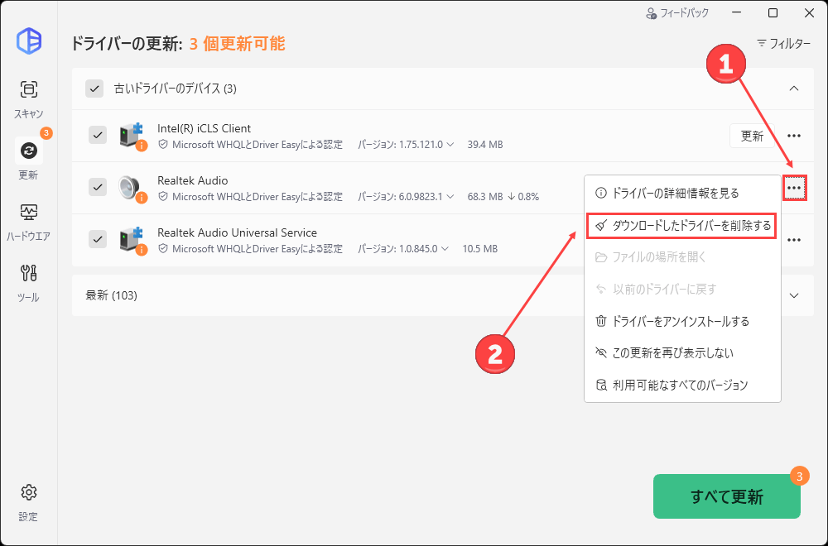Close the Driver Easy window
828x546 pixels.
coord(809,13)
